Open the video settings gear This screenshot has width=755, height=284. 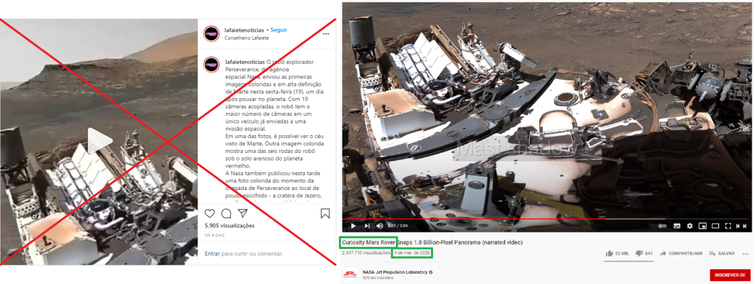tap(690, 226)
